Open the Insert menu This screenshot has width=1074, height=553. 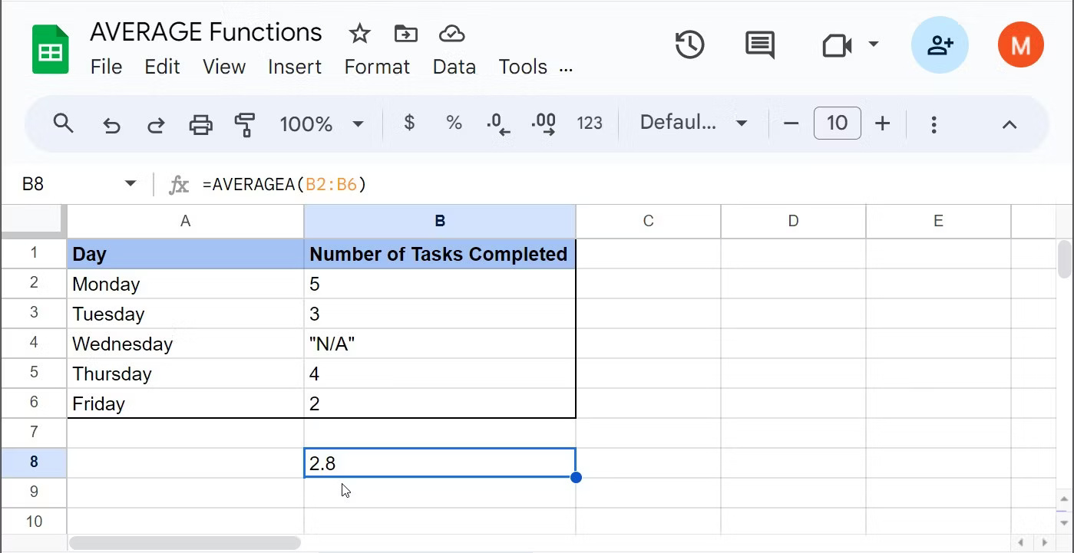coord(295,67)
